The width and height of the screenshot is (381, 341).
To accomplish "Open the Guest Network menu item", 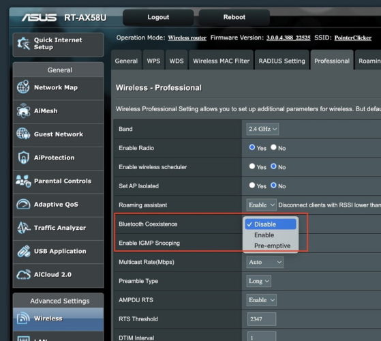I will [58, 134].
